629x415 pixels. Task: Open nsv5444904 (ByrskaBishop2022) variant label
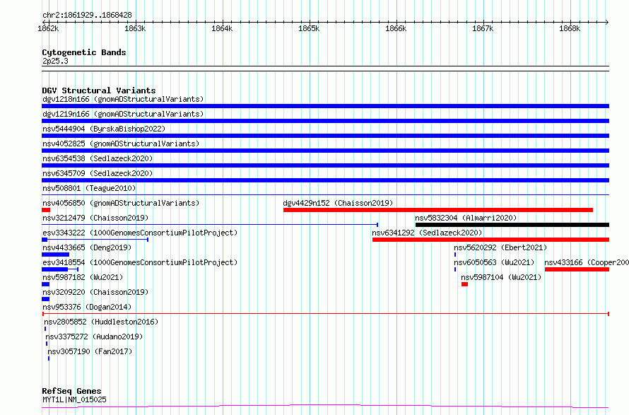(x=104, y=129)
